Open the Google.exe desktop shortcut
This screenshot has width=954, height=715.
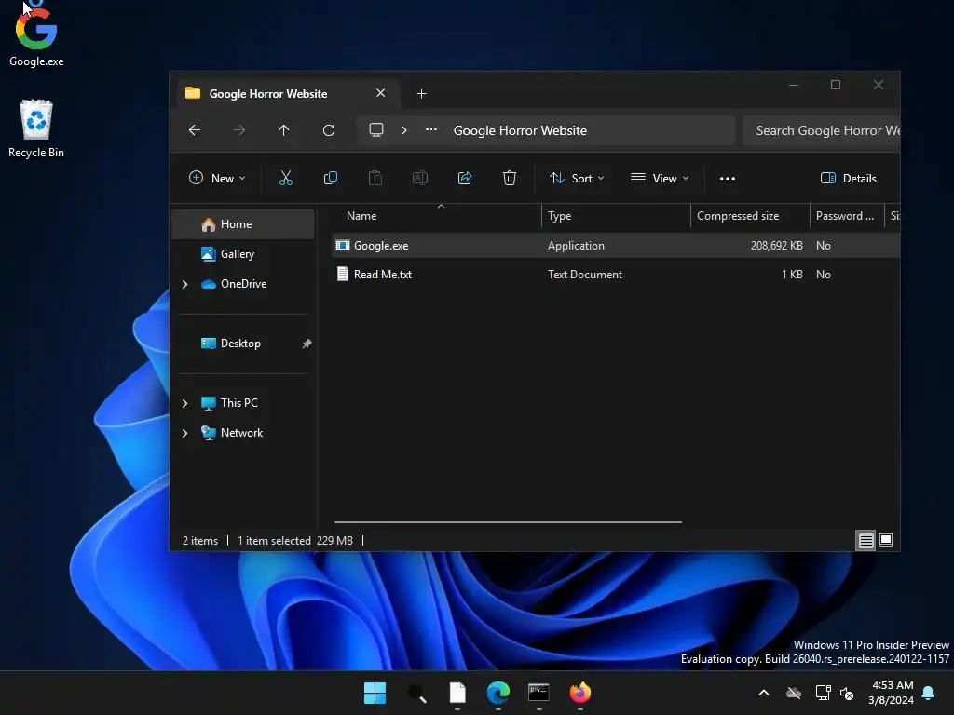tap(36, 35)
